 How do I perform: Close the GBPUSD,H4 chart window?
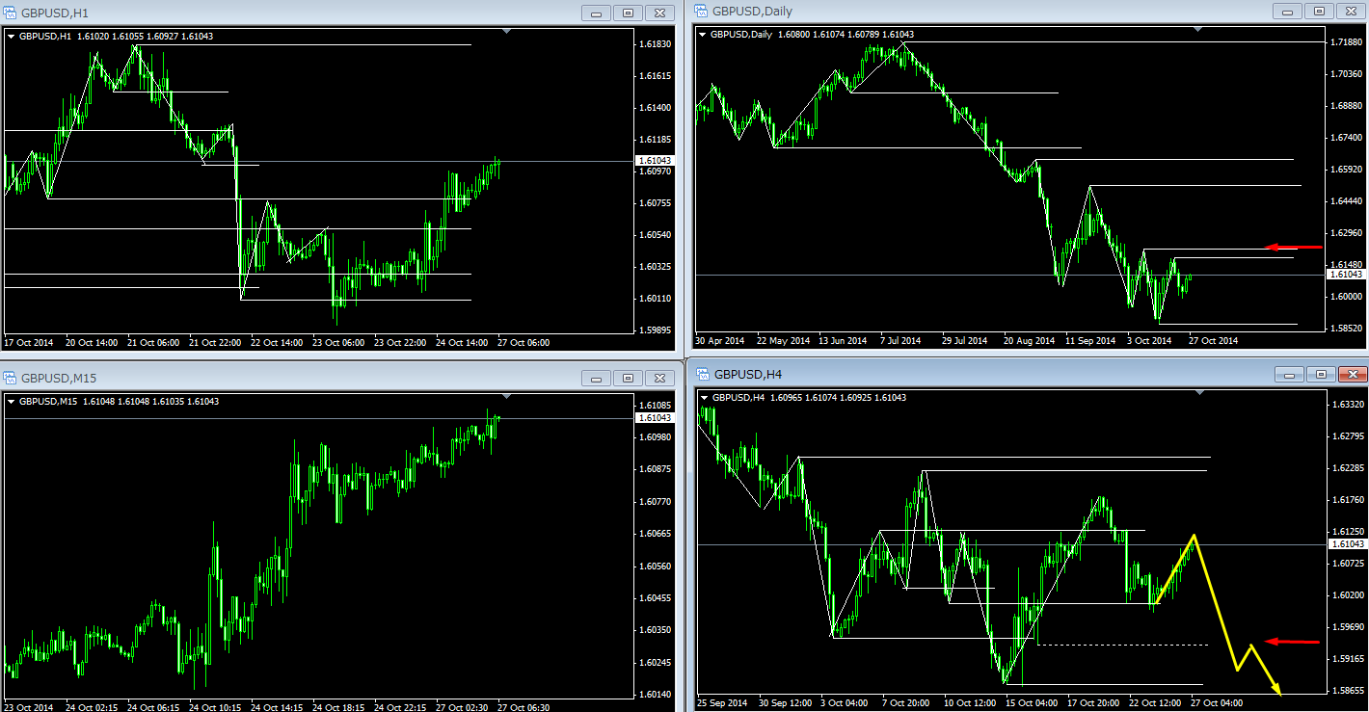coord(1352,374)
